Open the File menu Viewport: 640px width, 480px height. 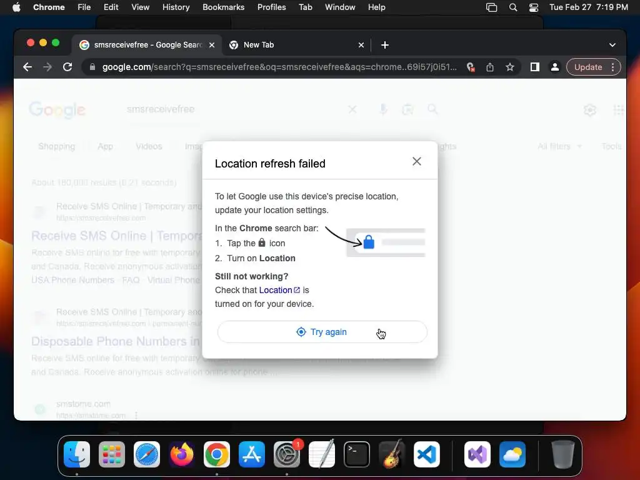[x=84, y=7]
